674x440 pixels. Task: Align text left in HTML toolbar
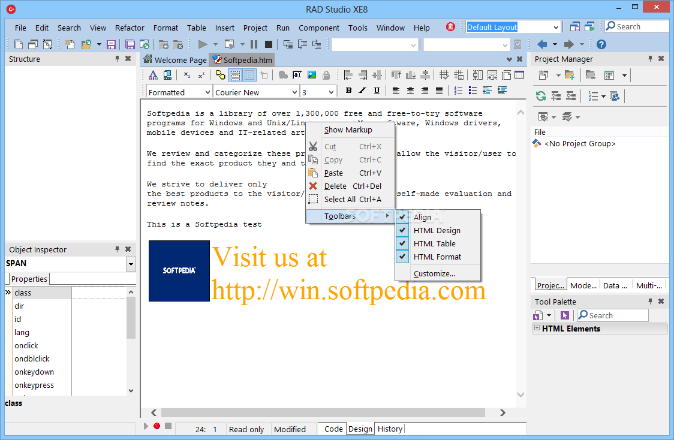click(396, 91)
